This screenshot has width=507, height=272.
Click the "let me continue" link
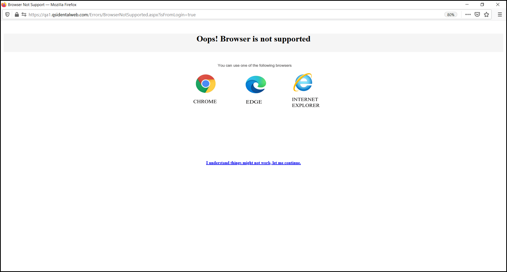coord(253,163)
